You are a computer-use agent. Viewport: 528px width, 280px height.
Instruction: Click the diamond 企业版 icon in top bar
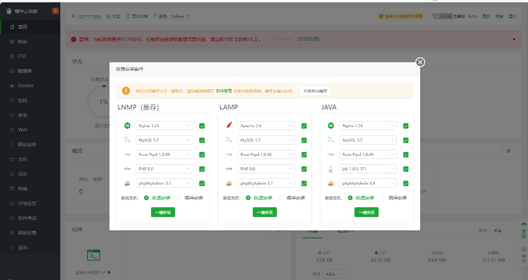tap(436, 16)
